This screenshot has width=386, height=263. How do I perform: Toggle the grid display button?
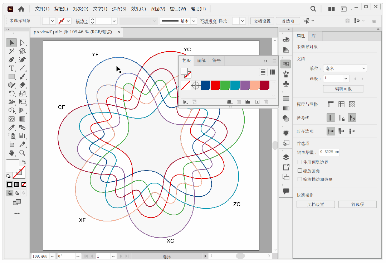click(341, 104)
